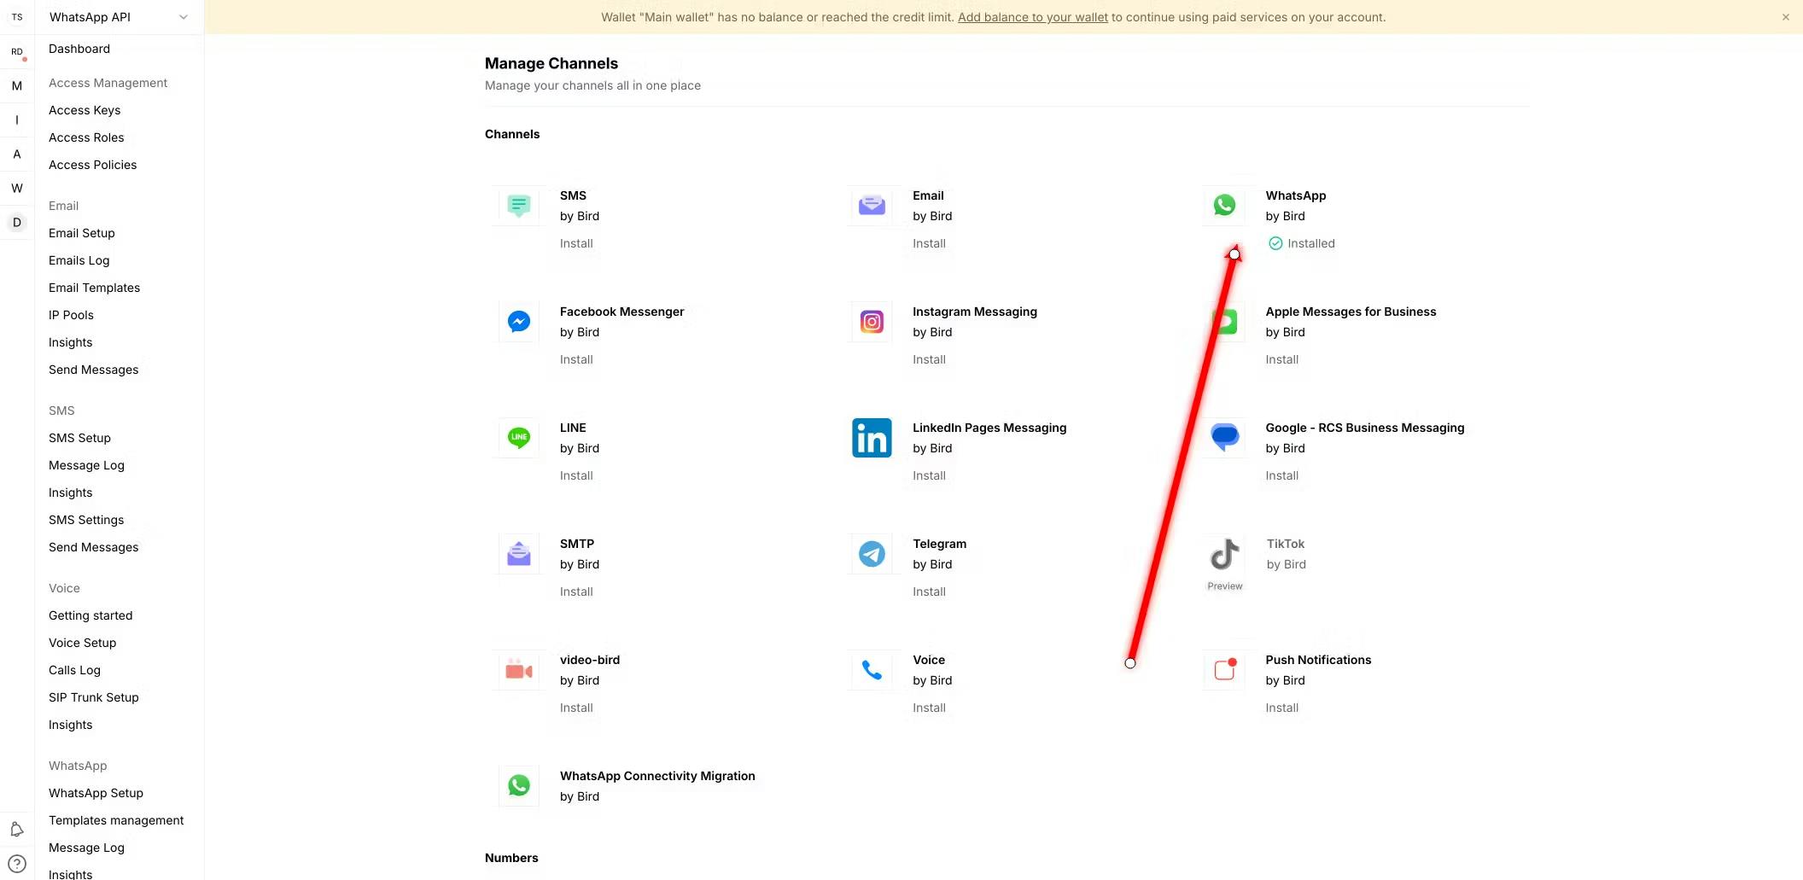Click the Instagram Messaging icon
Screen dimensions: 1803x880
pos(872,322)
